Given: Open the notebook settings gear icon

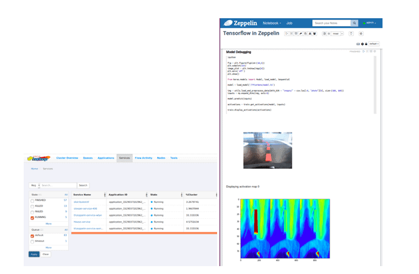Looking at the screenshot, I should click(361, 34).
